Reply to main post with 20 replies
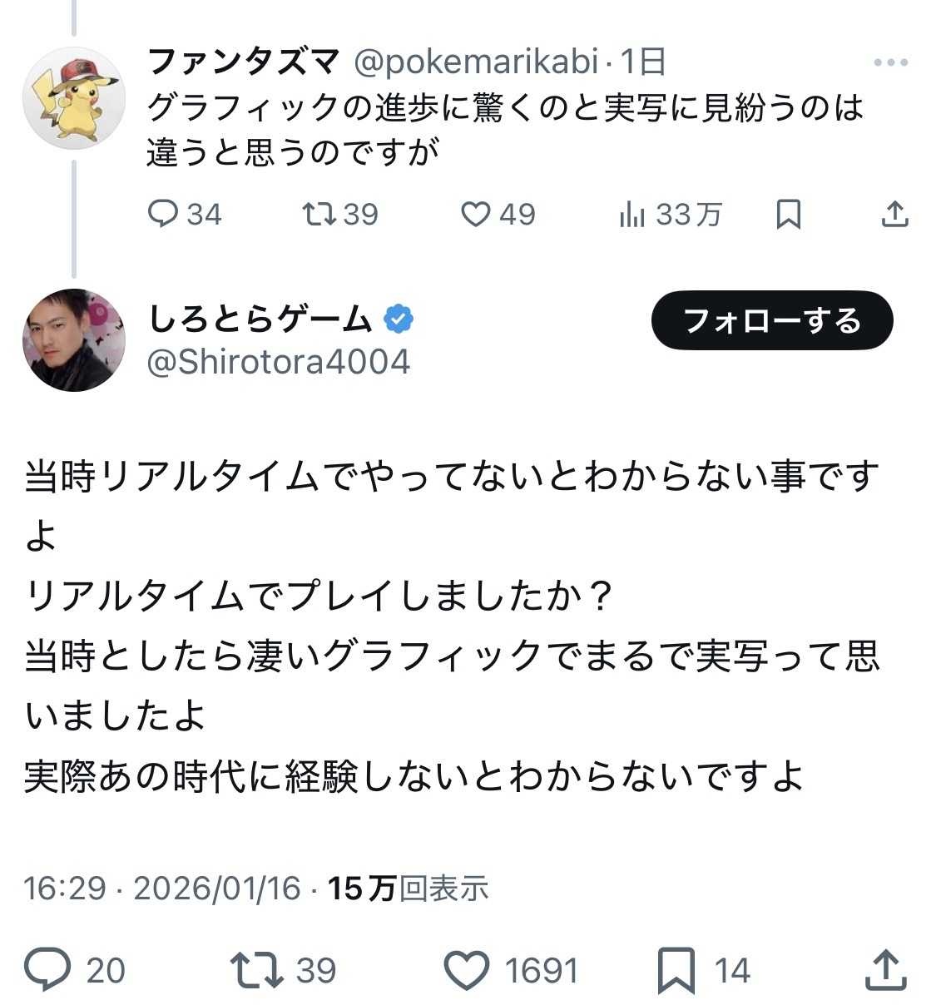Image resolution: width=936 pixels, height=1005 pixels. coord(48,970)
